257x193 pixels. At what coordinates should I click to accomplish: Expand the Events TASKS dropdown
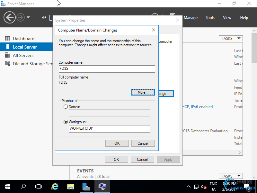click(230, 176)
